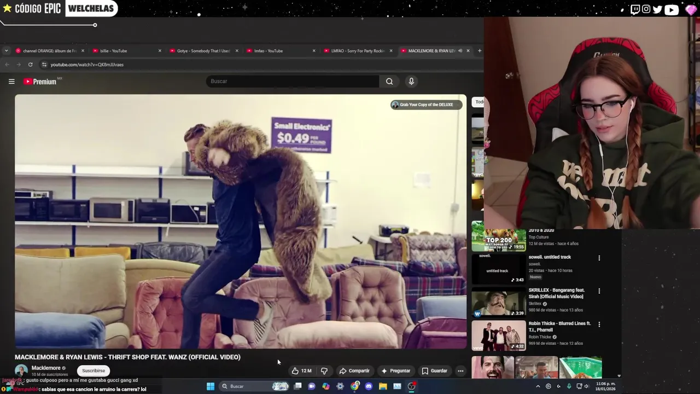Click the search magnifier button
700x394 pixels.
click(x=389, y=82)
